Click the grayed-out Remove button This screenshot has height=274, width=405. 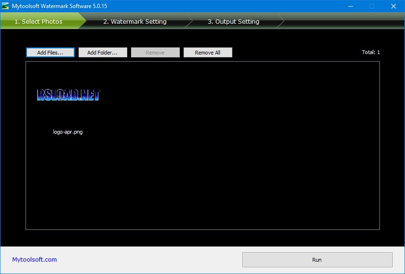pyautogui.click(x=155, y=52)
